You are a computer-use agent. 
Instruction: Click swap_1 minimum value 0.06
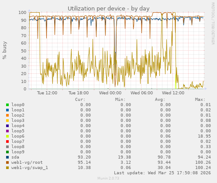tap(126, 168)
